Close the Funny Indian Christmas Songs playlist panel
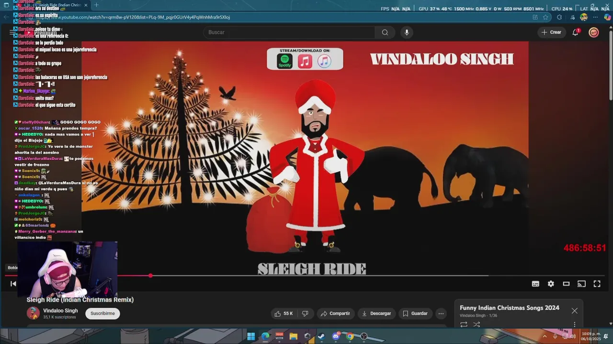The image size is (613, 344). point(574,311)
